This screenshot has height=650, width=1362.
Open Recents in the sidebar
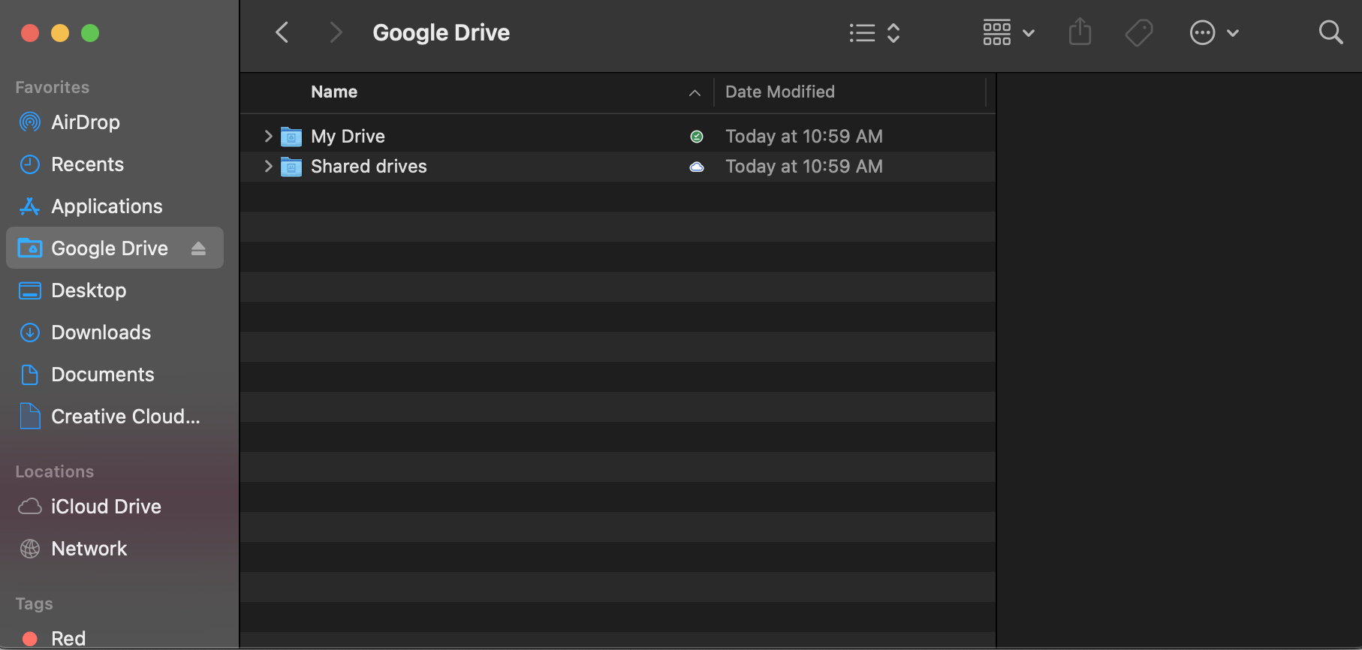coord(115,164)
